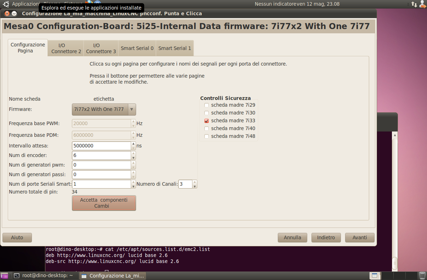Click Annulla to cancel the wizard
Viewport: 427px width, 280px height.
click(292, 237)
